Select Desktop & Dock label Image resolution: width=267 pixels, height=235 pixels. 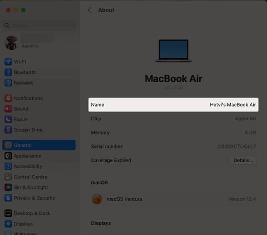[x=32, y=213]
